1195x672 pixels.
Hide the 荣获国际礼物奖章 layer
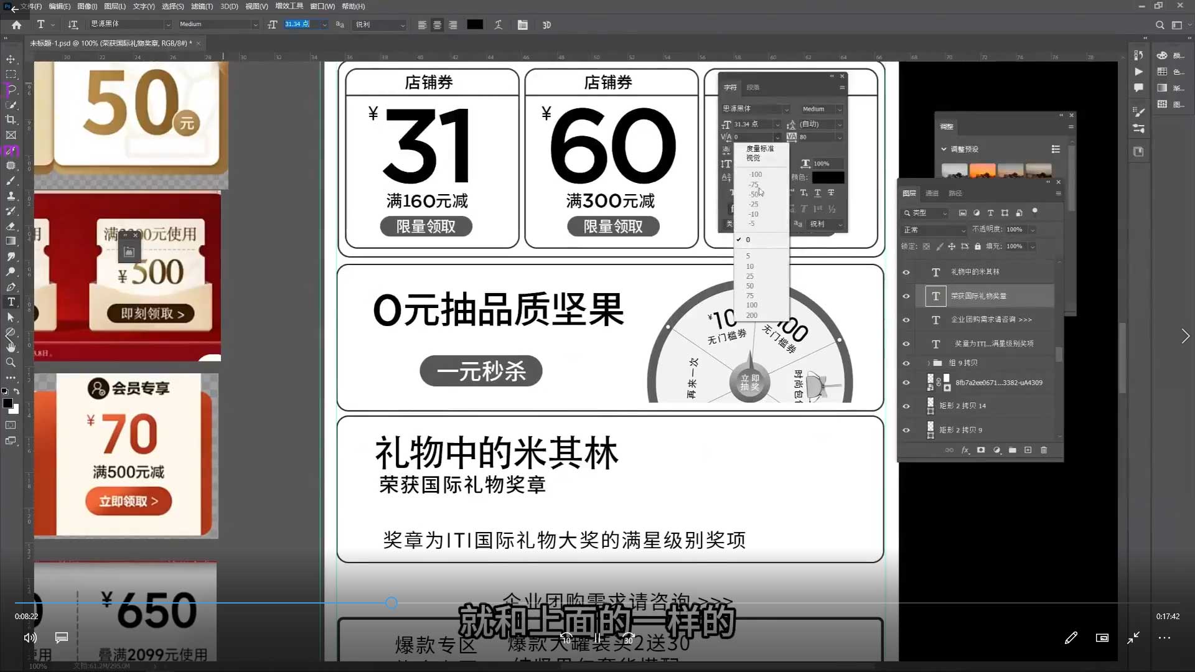tap(906, 296)
